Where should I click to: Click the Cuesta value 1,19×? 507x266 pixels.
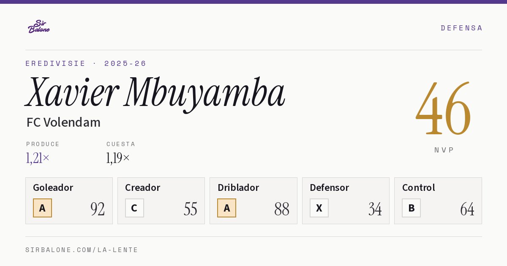coord(118,158)
